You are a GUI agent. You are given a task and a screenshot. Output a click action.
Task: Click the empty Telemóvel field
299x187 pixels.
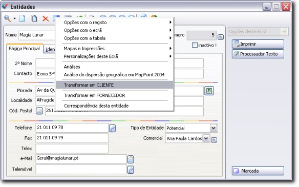[81, 169]
